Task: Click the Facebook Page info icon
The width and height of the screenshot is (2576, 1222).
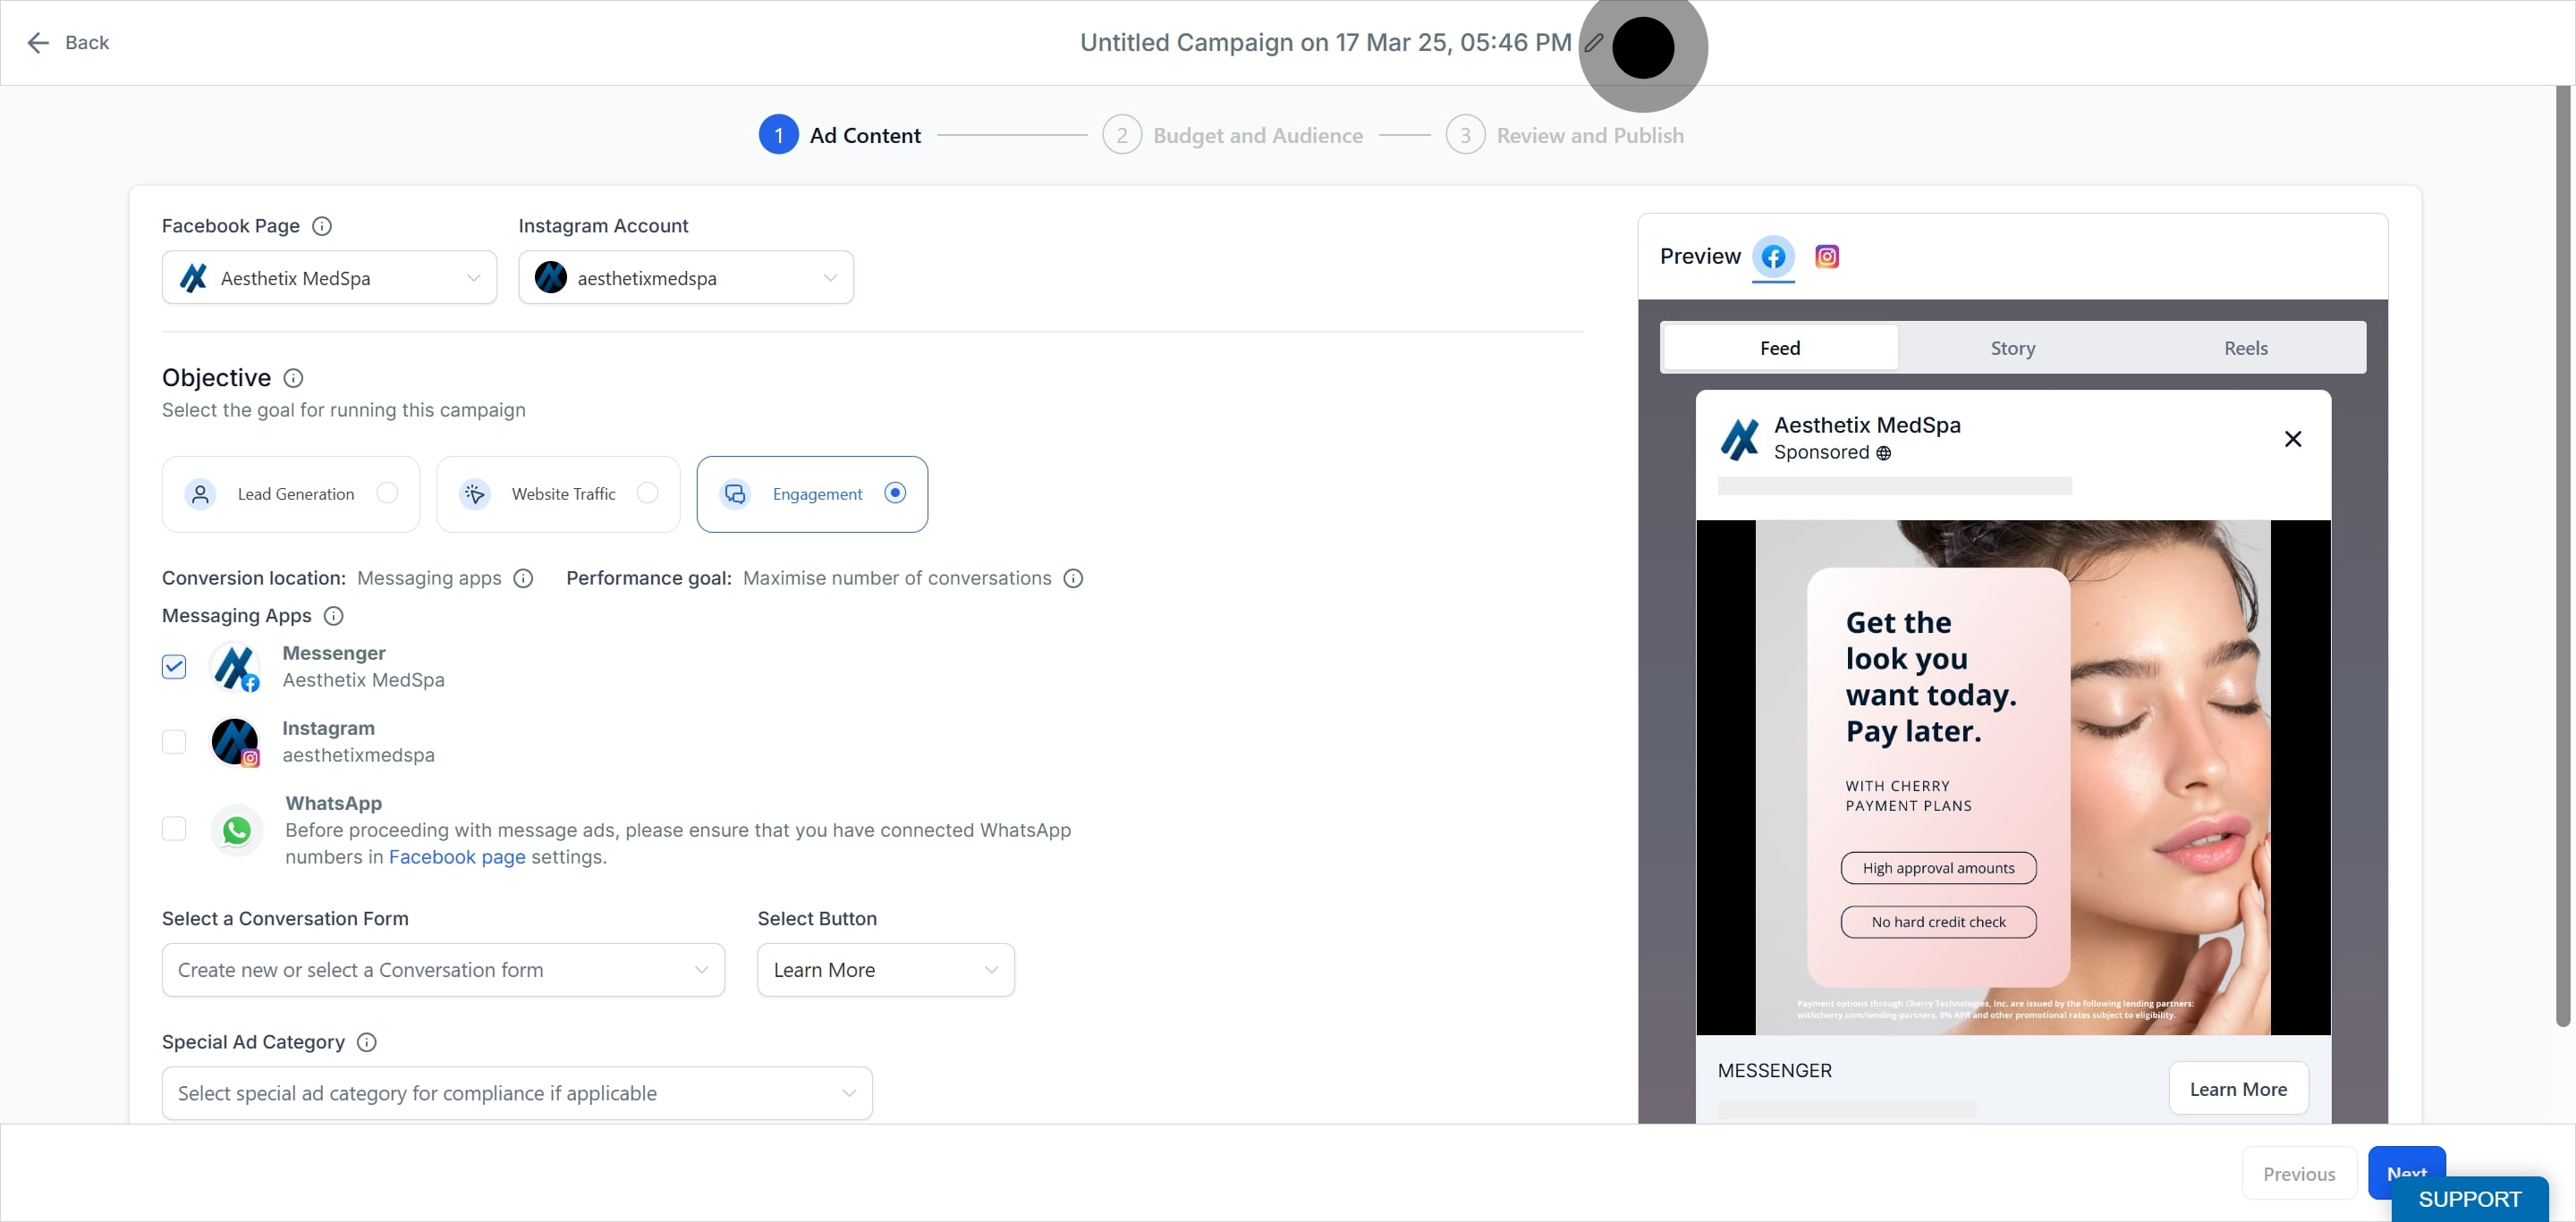Action: click(322, 226)
